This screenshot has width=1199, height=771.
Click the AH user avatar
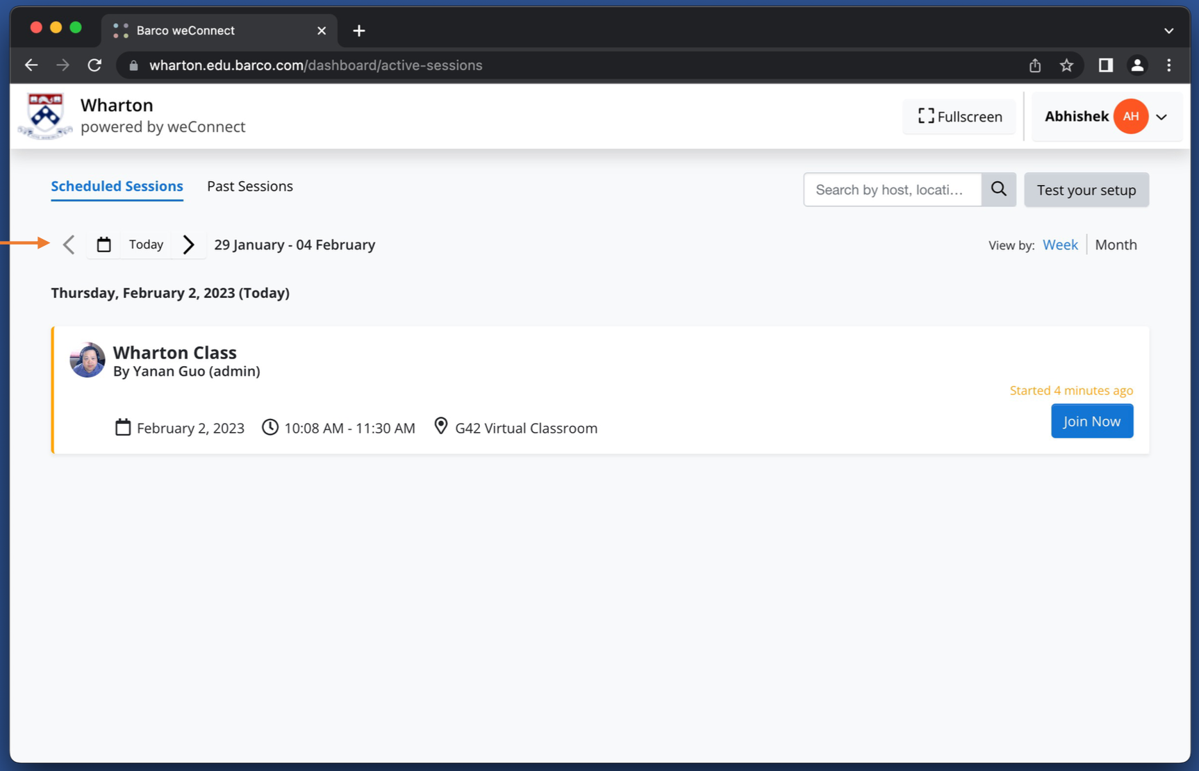click(x=1131, y=117)
